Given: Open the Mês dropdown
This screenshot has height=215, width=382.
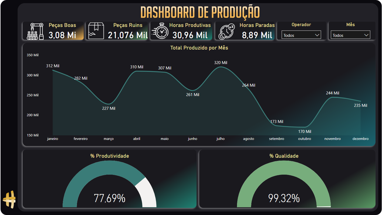Looking at the screenshot, I should pos(350,35).
